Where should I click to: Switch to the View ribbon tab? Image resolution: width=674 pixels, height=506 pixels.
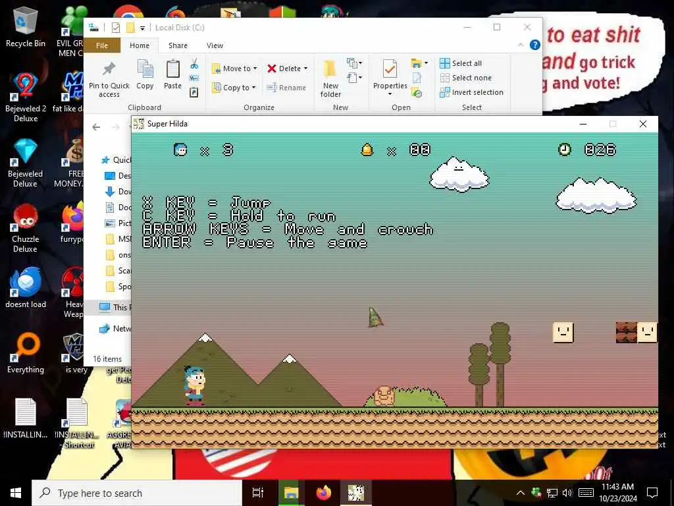pyautogui.click(x=215, y=45)
